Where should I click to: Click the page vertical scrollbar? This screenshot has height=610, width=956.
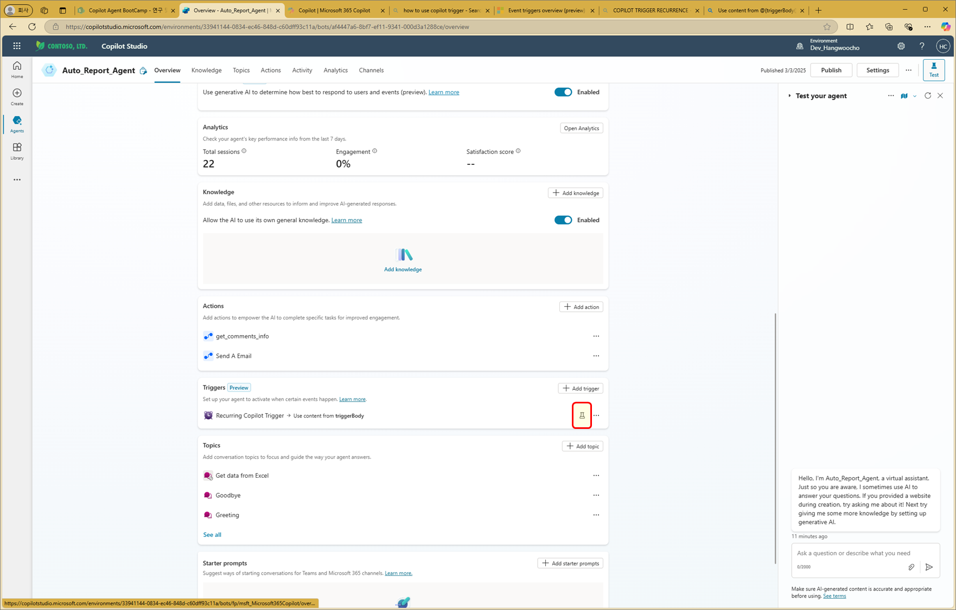(775, 439)
